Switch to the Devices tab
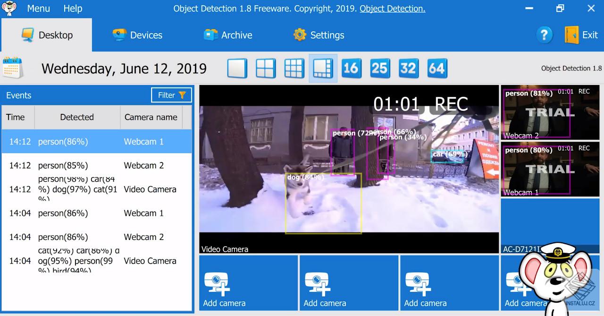Image resolution: width=604 pixels, height=316 pixels. [x=137, y=34]
